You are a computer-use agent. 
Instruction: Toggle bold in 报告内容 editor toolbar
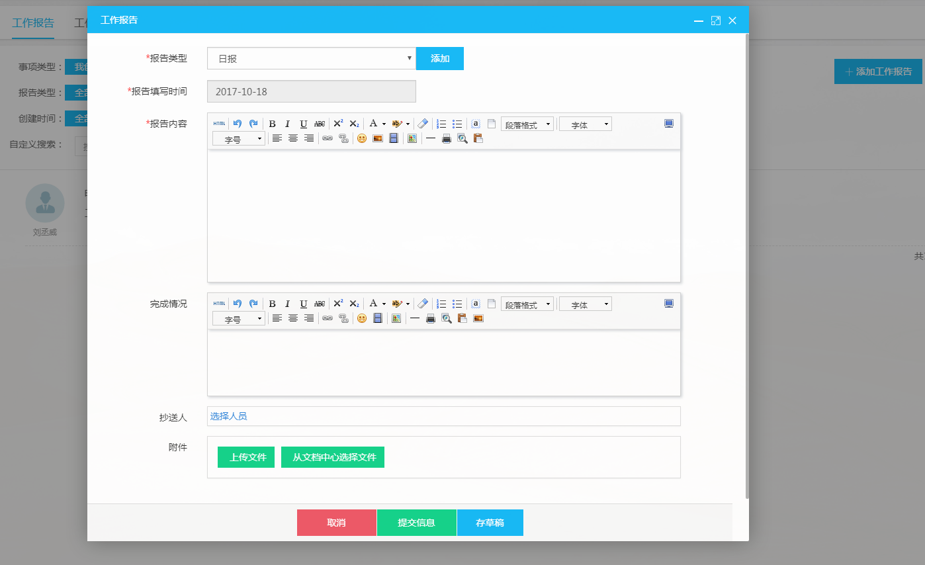tap(272, 124)
